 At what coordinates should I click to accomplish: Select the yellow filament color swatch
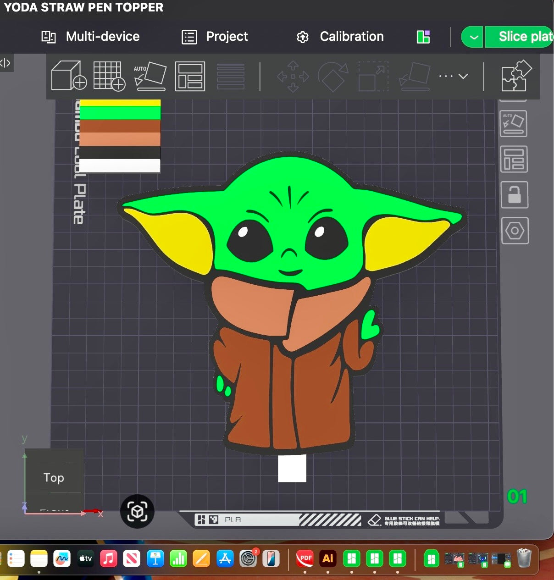[x=120, y=103]
